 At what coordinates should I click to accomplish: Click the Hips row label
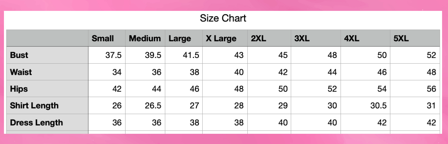tap(19, 89)
